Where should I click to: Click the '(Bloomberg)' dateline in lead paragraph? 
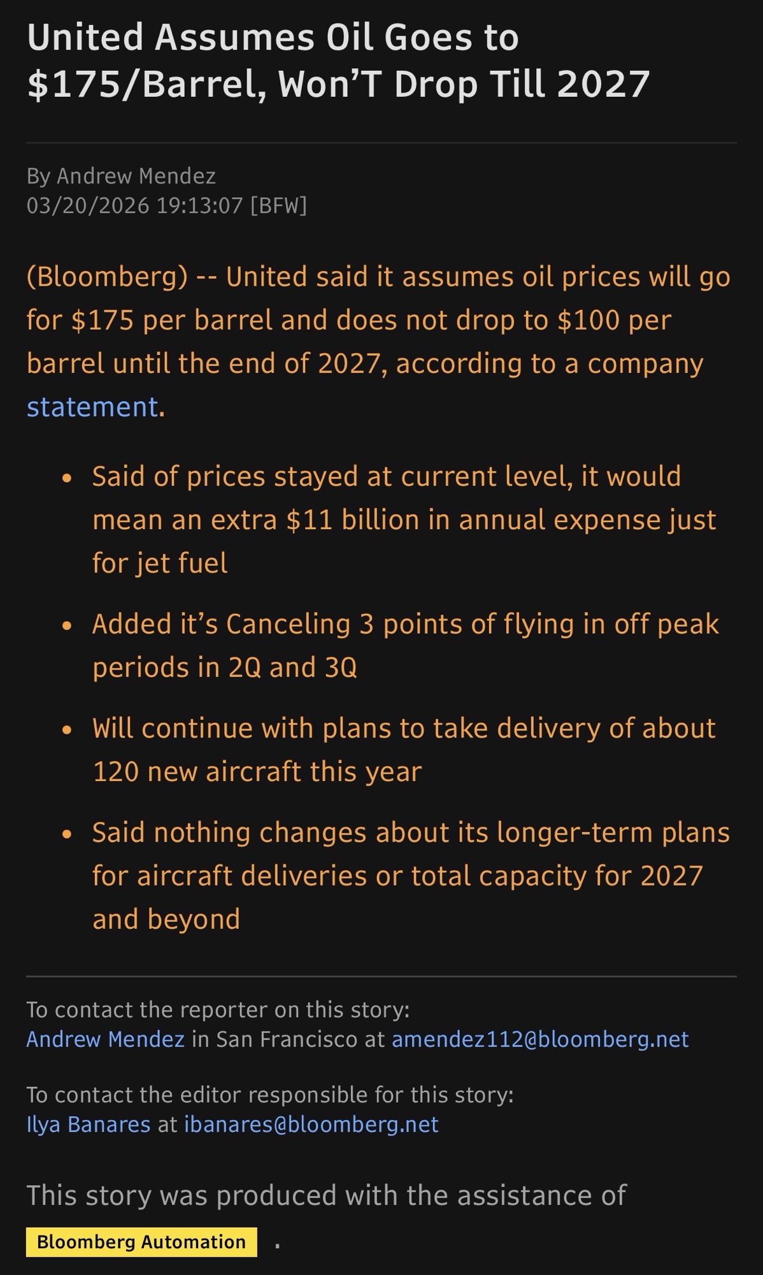pos(107,277)
